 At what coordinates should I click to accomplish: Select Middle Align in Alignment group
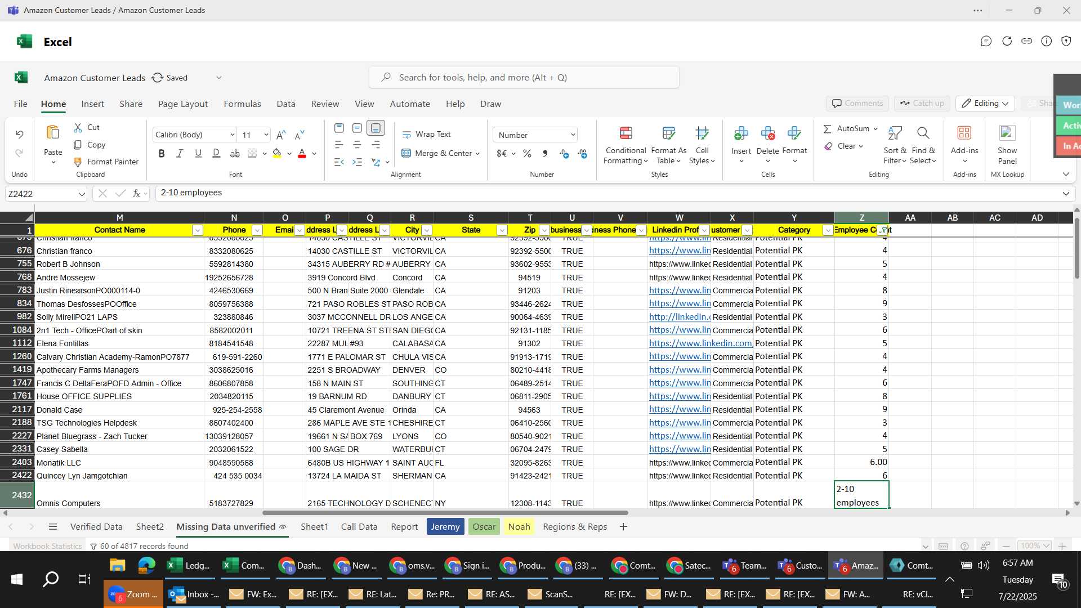point(357,128)
